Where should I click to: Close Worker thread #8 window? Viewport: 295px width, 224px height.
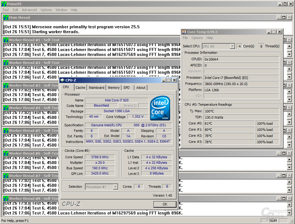click(289, 198)
